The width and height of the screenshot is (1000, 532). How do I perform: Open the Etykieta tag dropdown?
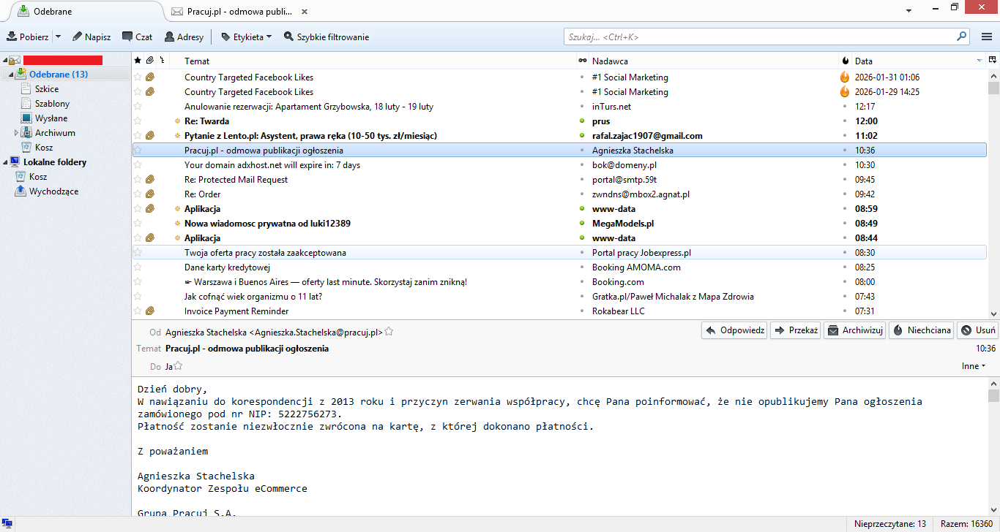247,37
